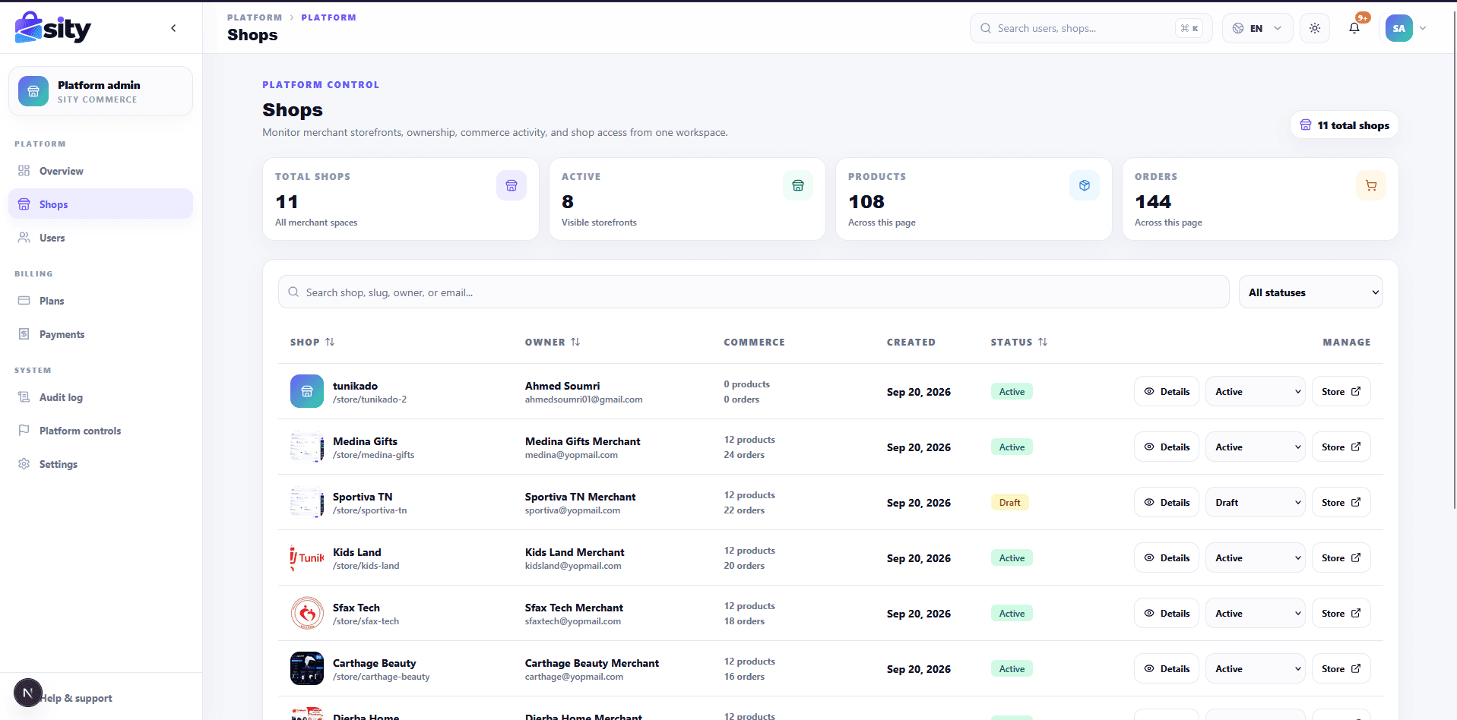Open Sportiva TN Store link
The width and height of the screenshot is (1457, 720).
click(1341, 502)
